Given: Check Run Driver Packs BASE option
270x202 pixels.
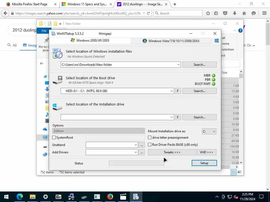Looking at the screenshot, I should (150, 145).
